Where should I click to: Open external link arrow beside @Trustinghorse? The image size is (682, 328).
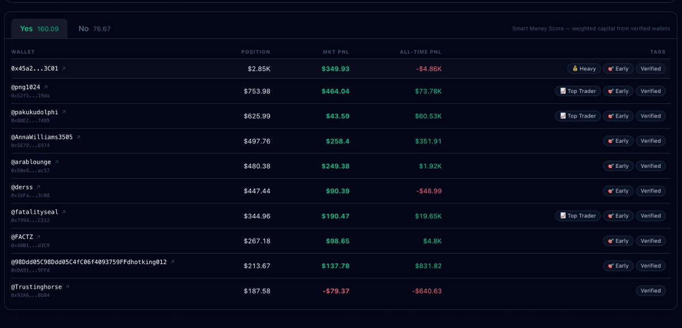pyautogui.click(x=67, y=287)
